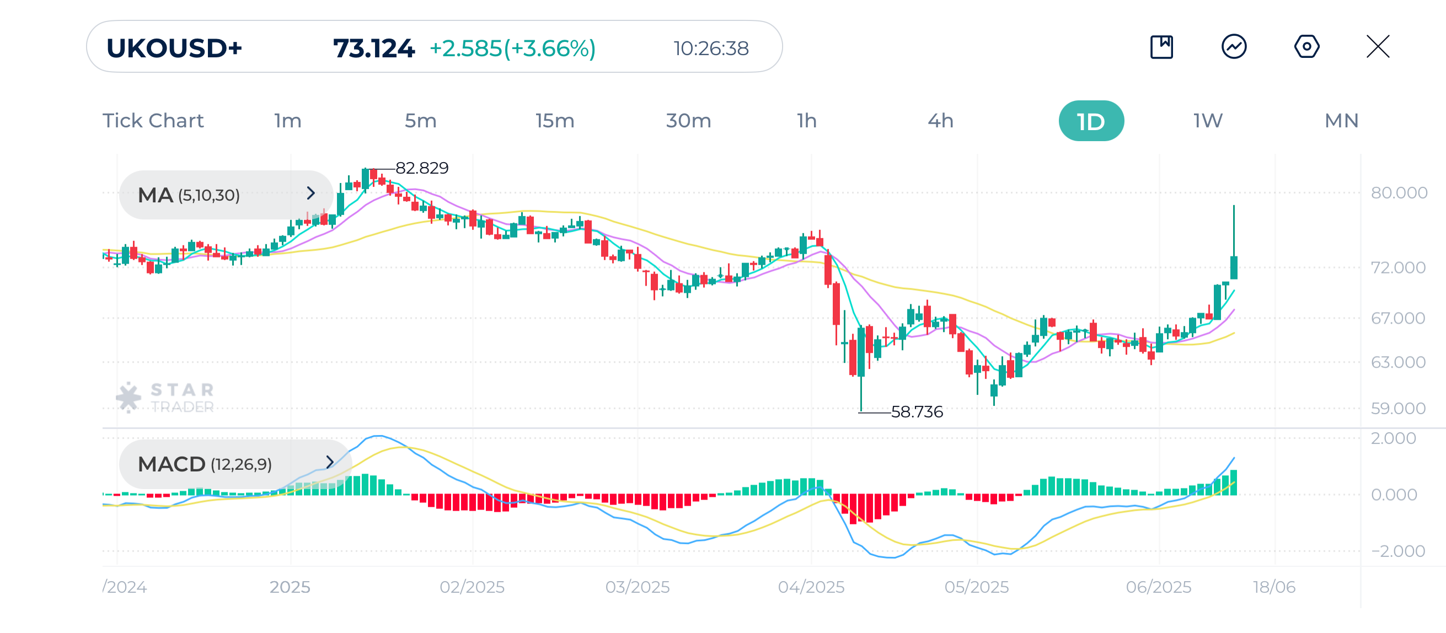Open the chart indicators icon

(x=1233, y=47)
